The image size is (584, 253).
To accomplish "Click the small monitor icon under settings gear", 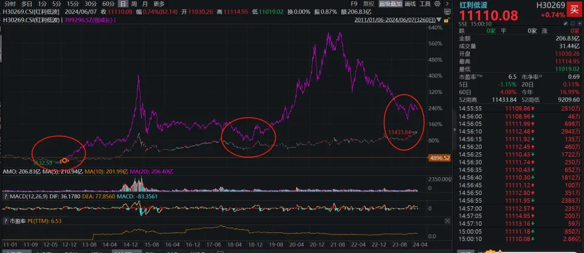I will point(448,12).
